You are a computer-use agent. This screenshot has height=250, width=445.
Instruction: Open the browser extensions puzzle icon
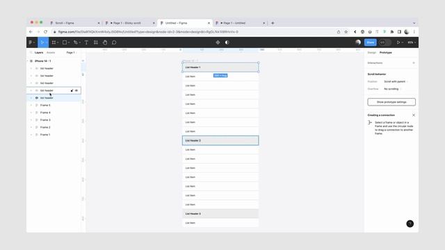point(392,32)
